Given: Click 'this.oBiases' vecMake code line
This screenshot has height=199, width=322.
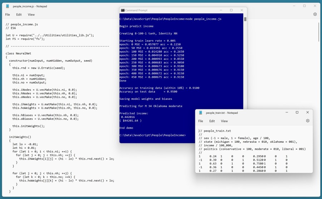Looking at the screenshot, I should [x=45, y=119].
